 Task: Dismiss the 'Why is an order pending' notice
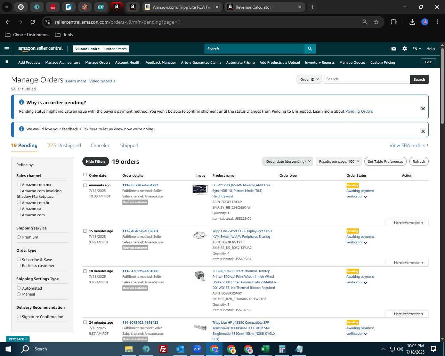pyautogui.click(x=423, y=108)
